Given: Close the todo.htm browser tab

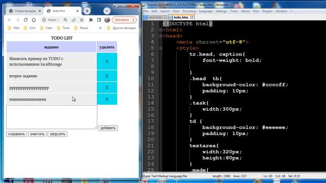Looking at the screenshot, I should pyautogui.click(x=77, y=11).
